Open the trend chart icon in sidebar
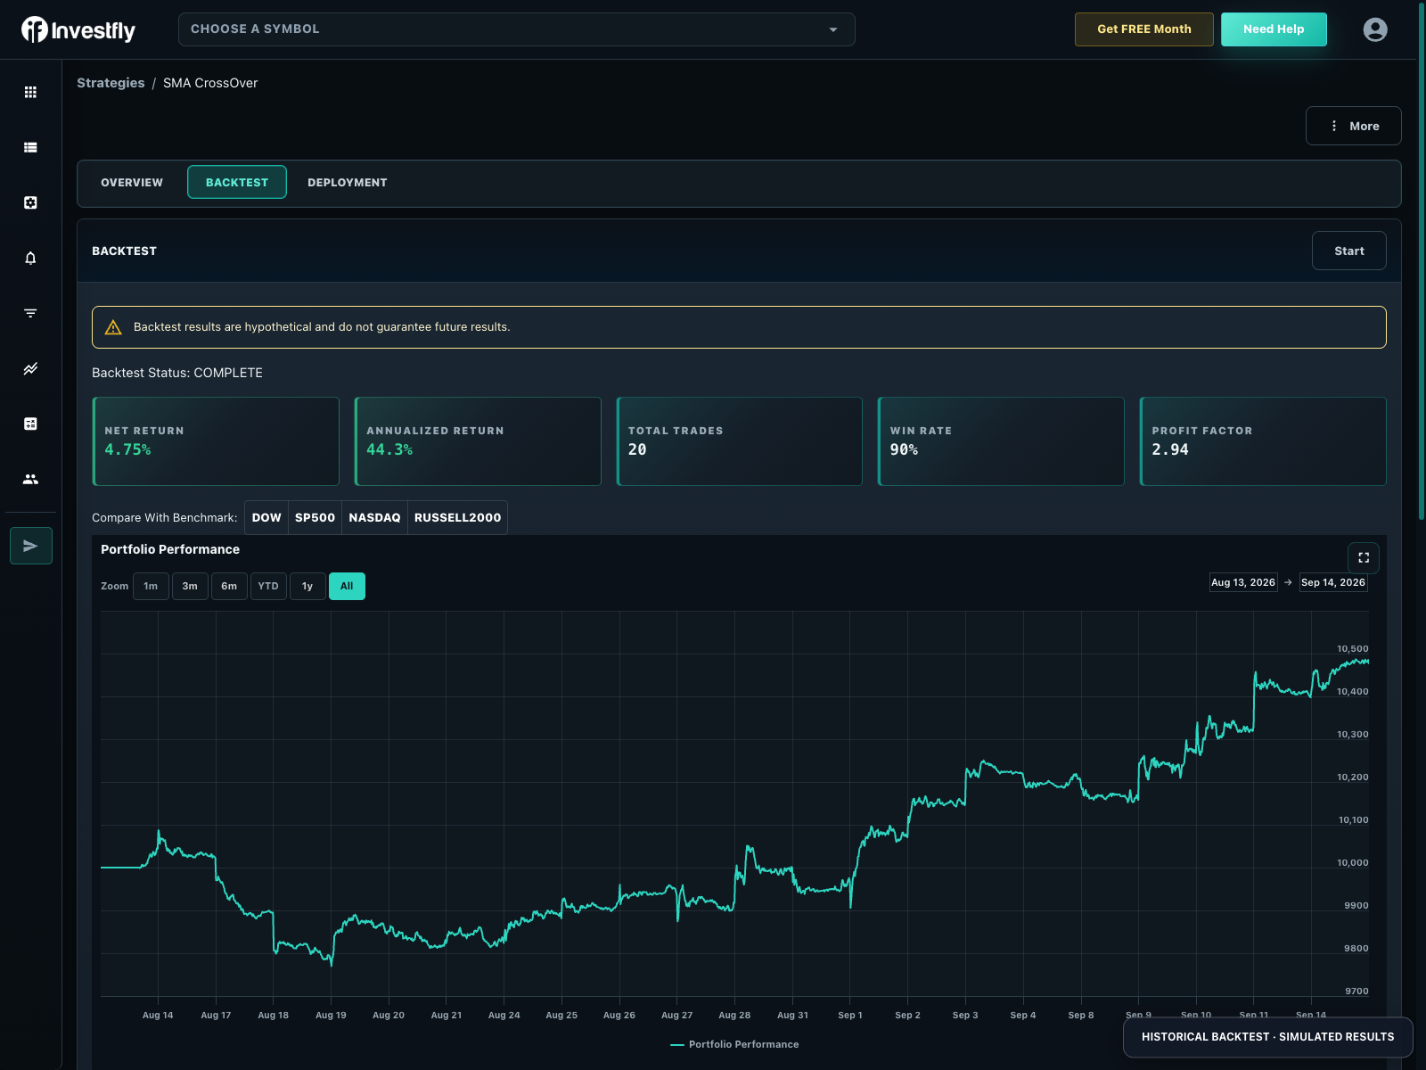This screenshot has width=1426, height=1070. [x=30, y=368]
